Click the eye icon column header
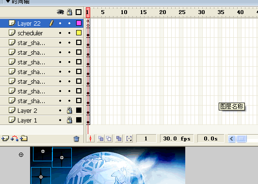This screenshot has width=258, height=184. (x=60, y=12)
